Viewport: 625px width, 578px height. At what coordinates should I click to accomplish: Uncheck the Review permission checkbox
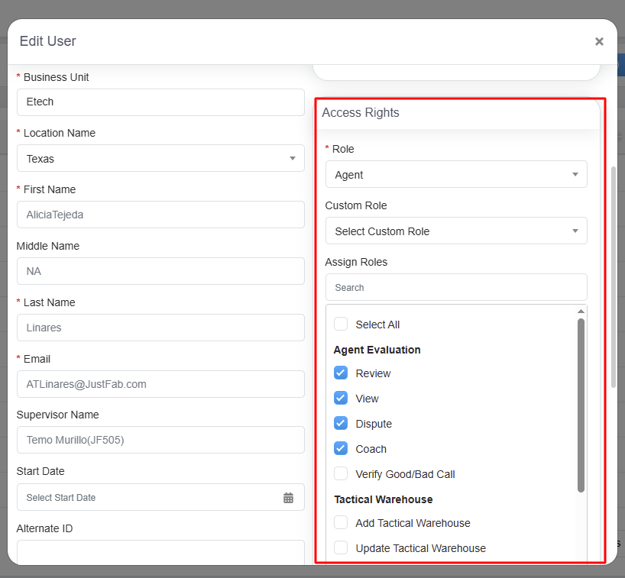point(341,373)
